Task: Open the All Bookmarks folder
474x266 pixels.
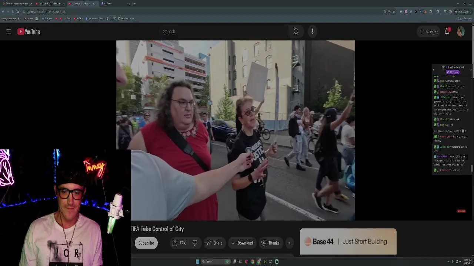Action: tap(465, 18)
